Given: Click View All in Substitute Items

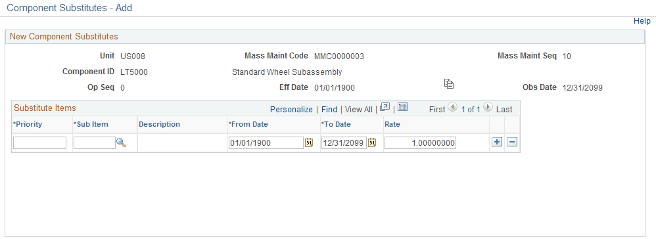Looking at the screenshot, I should pyautogui.click(x=358, y=110).
